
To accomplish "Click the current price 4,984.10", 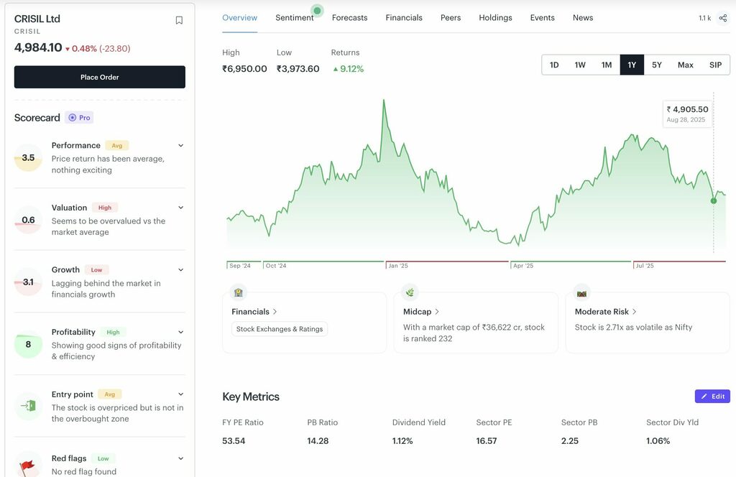I will click(38, 47).
